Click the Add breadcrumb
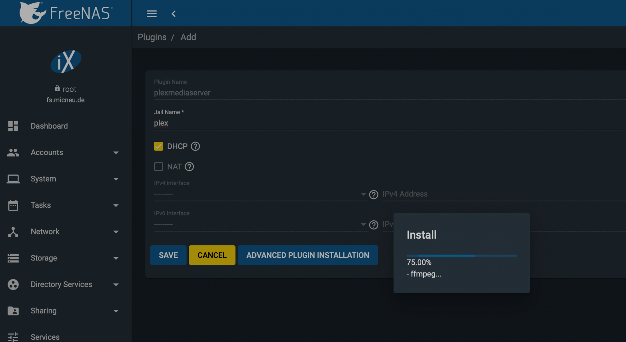Image resolution: width=626 pixels, height=342 pixels. coord(188,37)
